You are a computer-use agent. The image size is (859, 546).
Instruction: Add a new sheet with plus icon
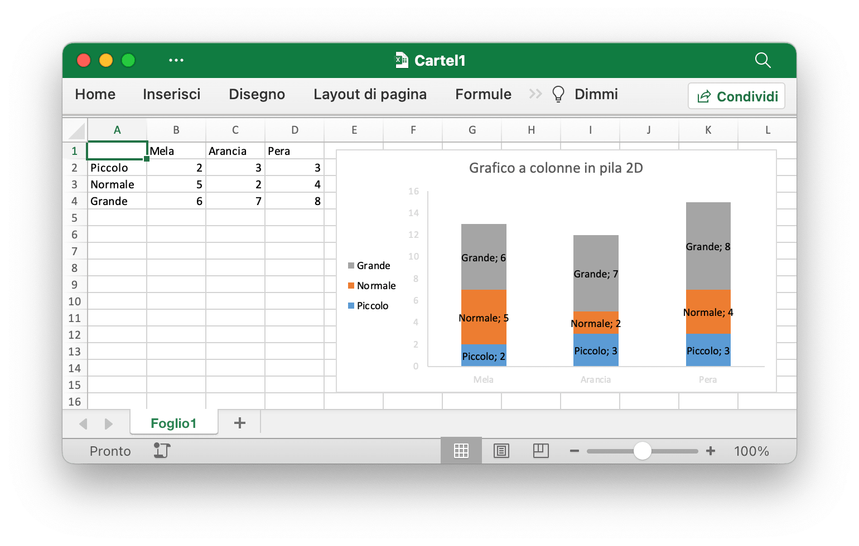click(x=240, y=423)
